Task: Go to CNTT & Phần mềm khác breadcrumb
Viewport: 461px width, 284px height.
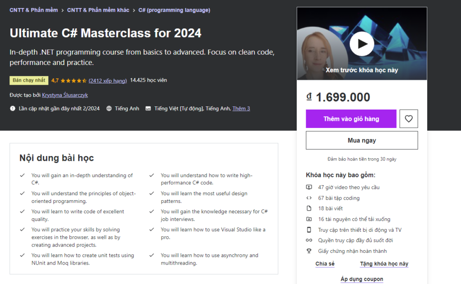Action: pos(98,10)
